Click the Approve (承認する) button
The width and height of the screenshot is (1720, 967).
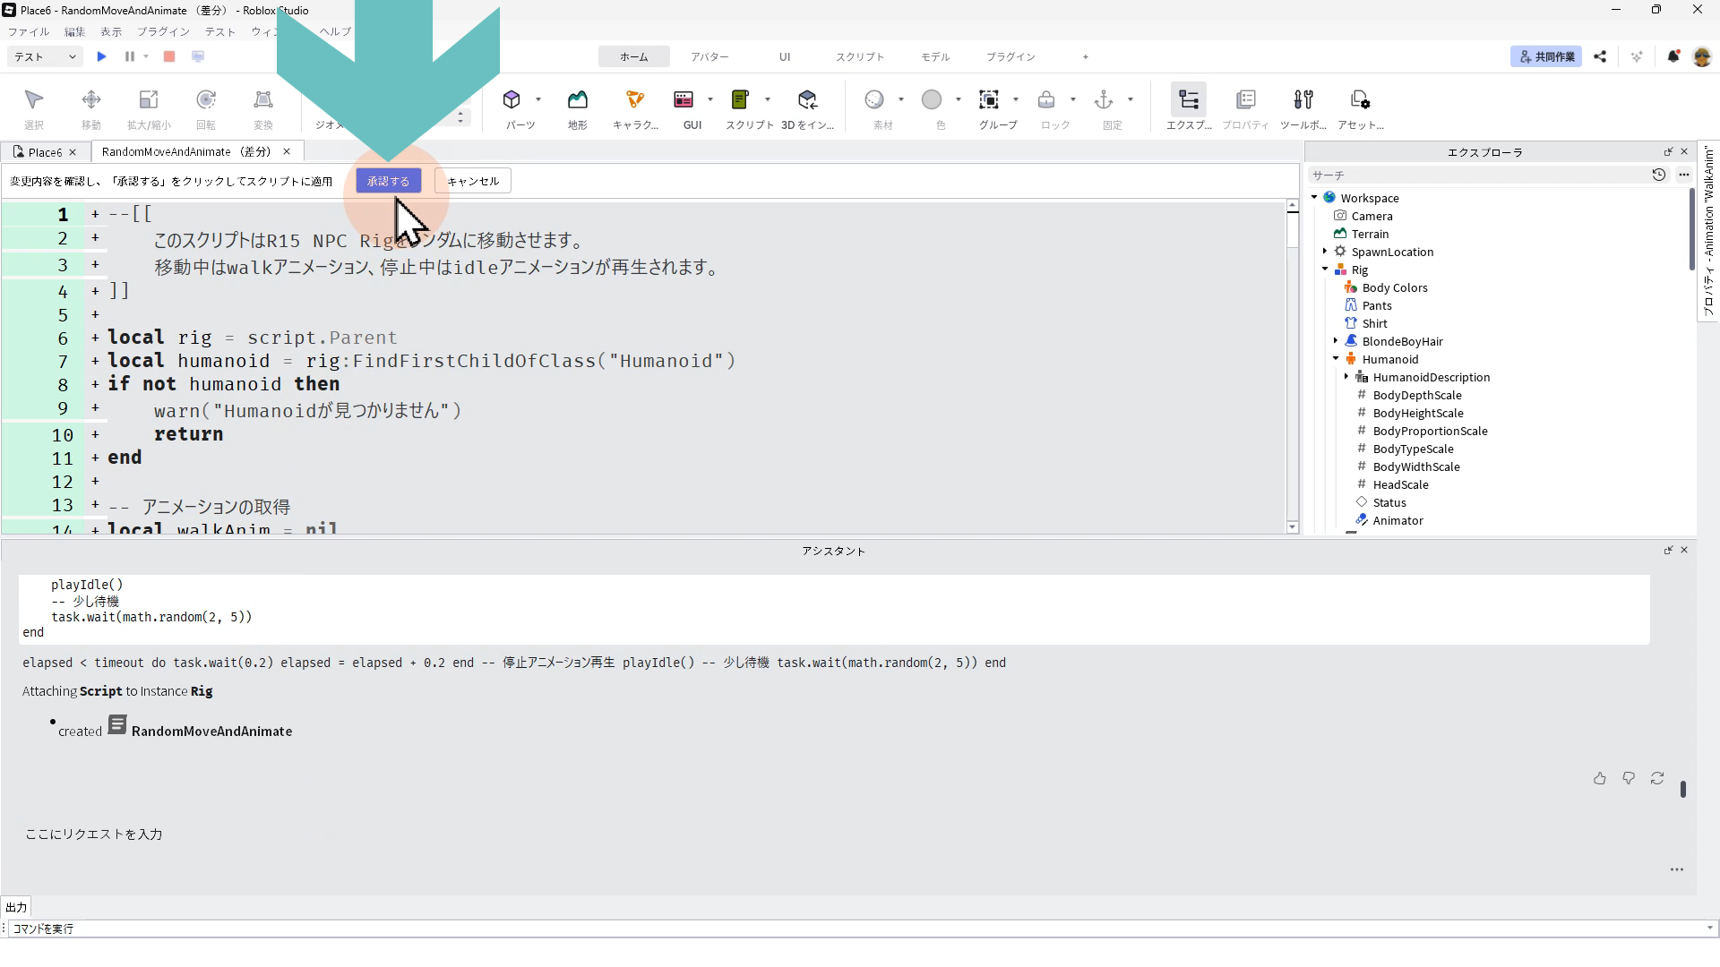coord(388,181)
